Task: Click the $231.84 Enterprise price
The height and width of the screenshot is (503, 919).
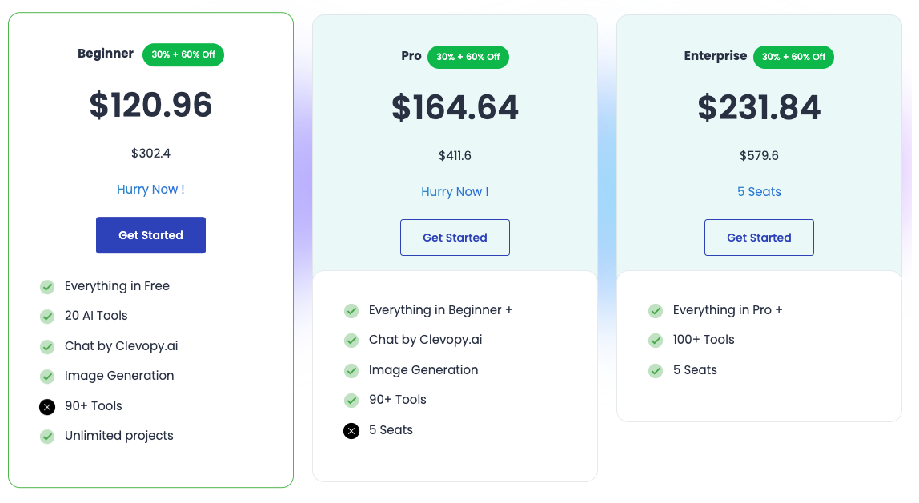Action: pos(759,108)
